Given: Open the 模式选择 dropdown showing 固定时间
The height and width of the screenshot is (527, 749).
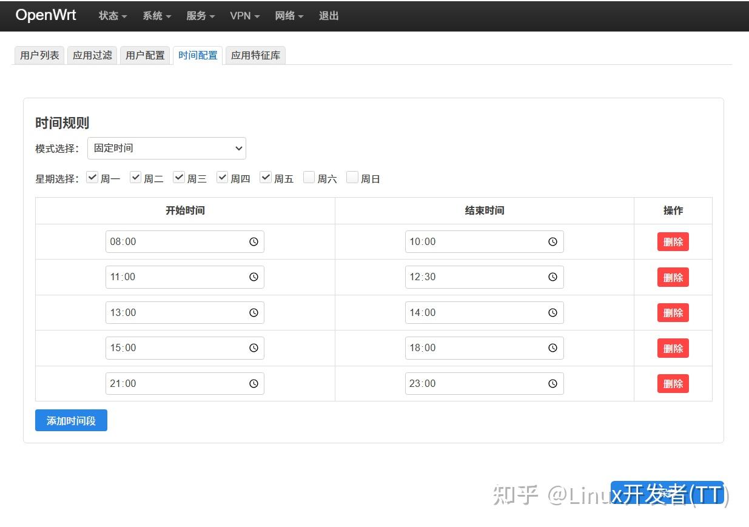Looking at the screenshot, I should pos(167,148).
